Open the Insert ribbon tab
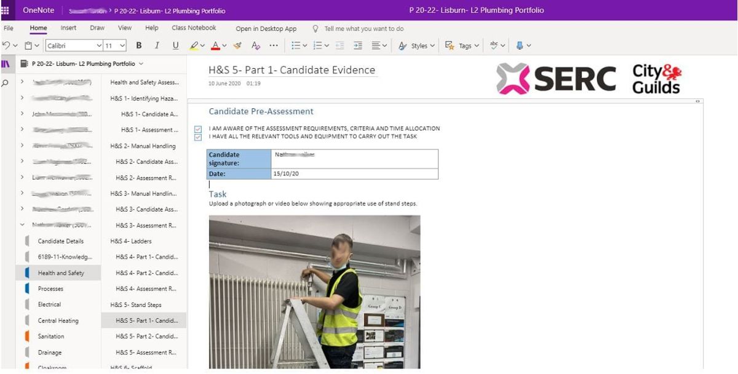 point(68,28)
